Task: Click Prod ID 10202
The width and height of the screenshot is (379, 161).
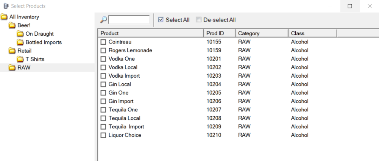Action: 214,67
